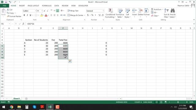Toggle Italic formatting
The image size is (196, 110).
tap(27, 15)
